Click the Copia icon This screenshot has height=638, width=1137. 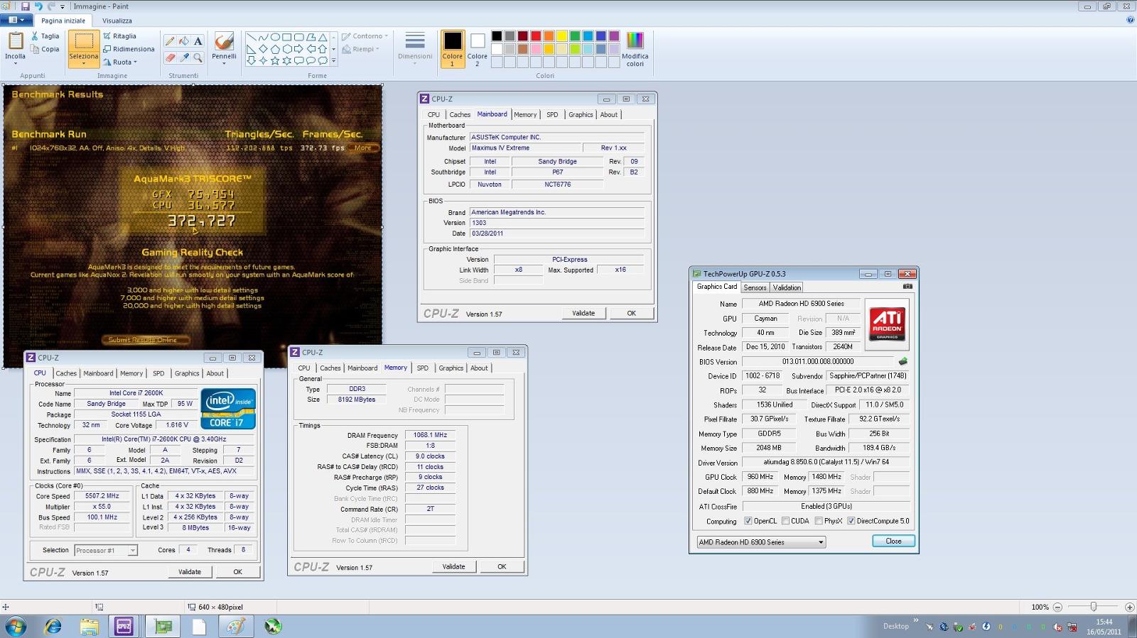point(34,49)
